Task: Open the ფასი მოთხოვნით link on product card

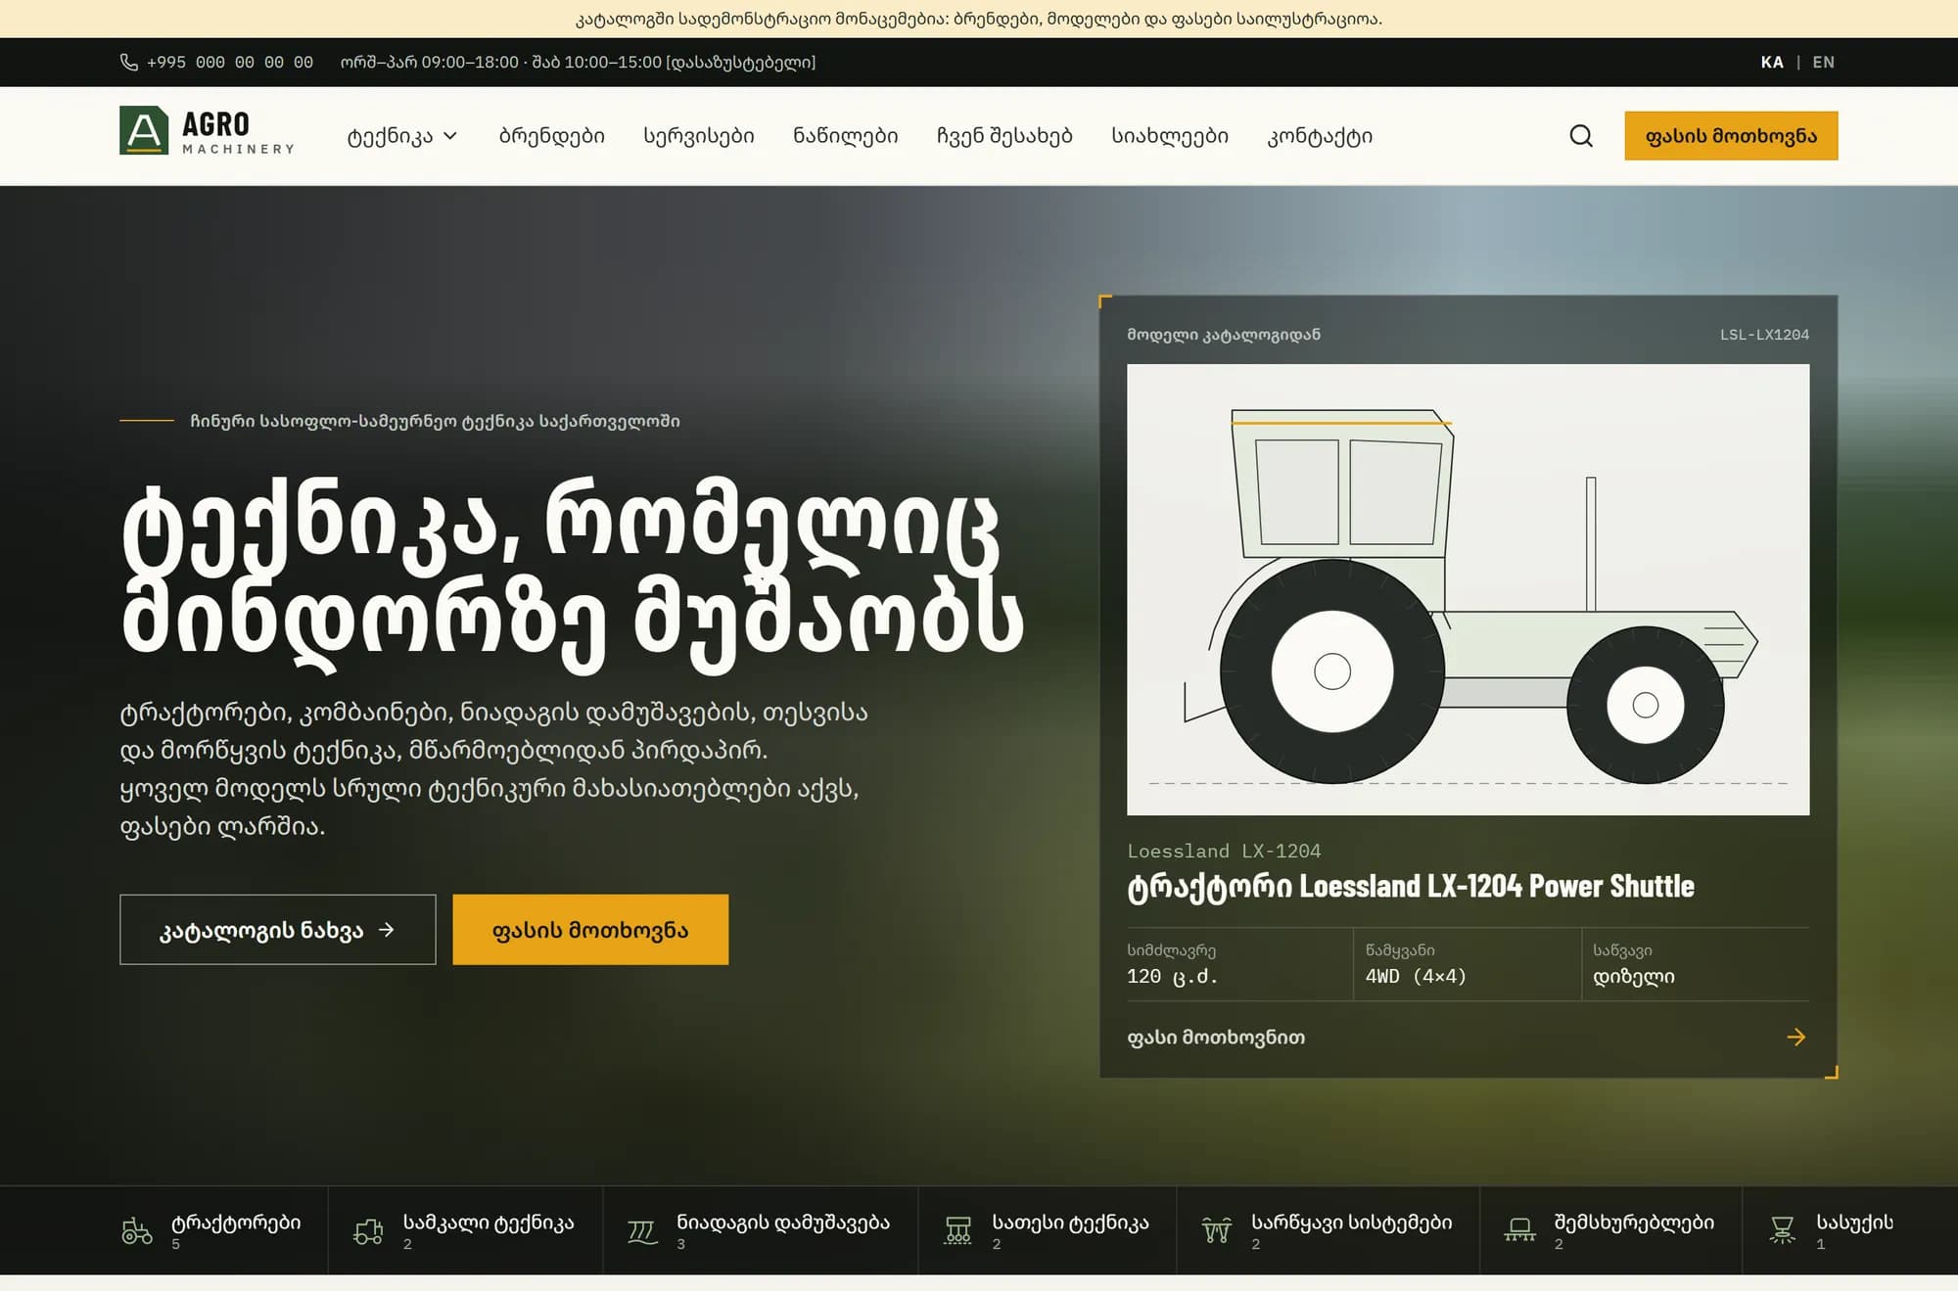Action: click(x=1216, y=1037)
